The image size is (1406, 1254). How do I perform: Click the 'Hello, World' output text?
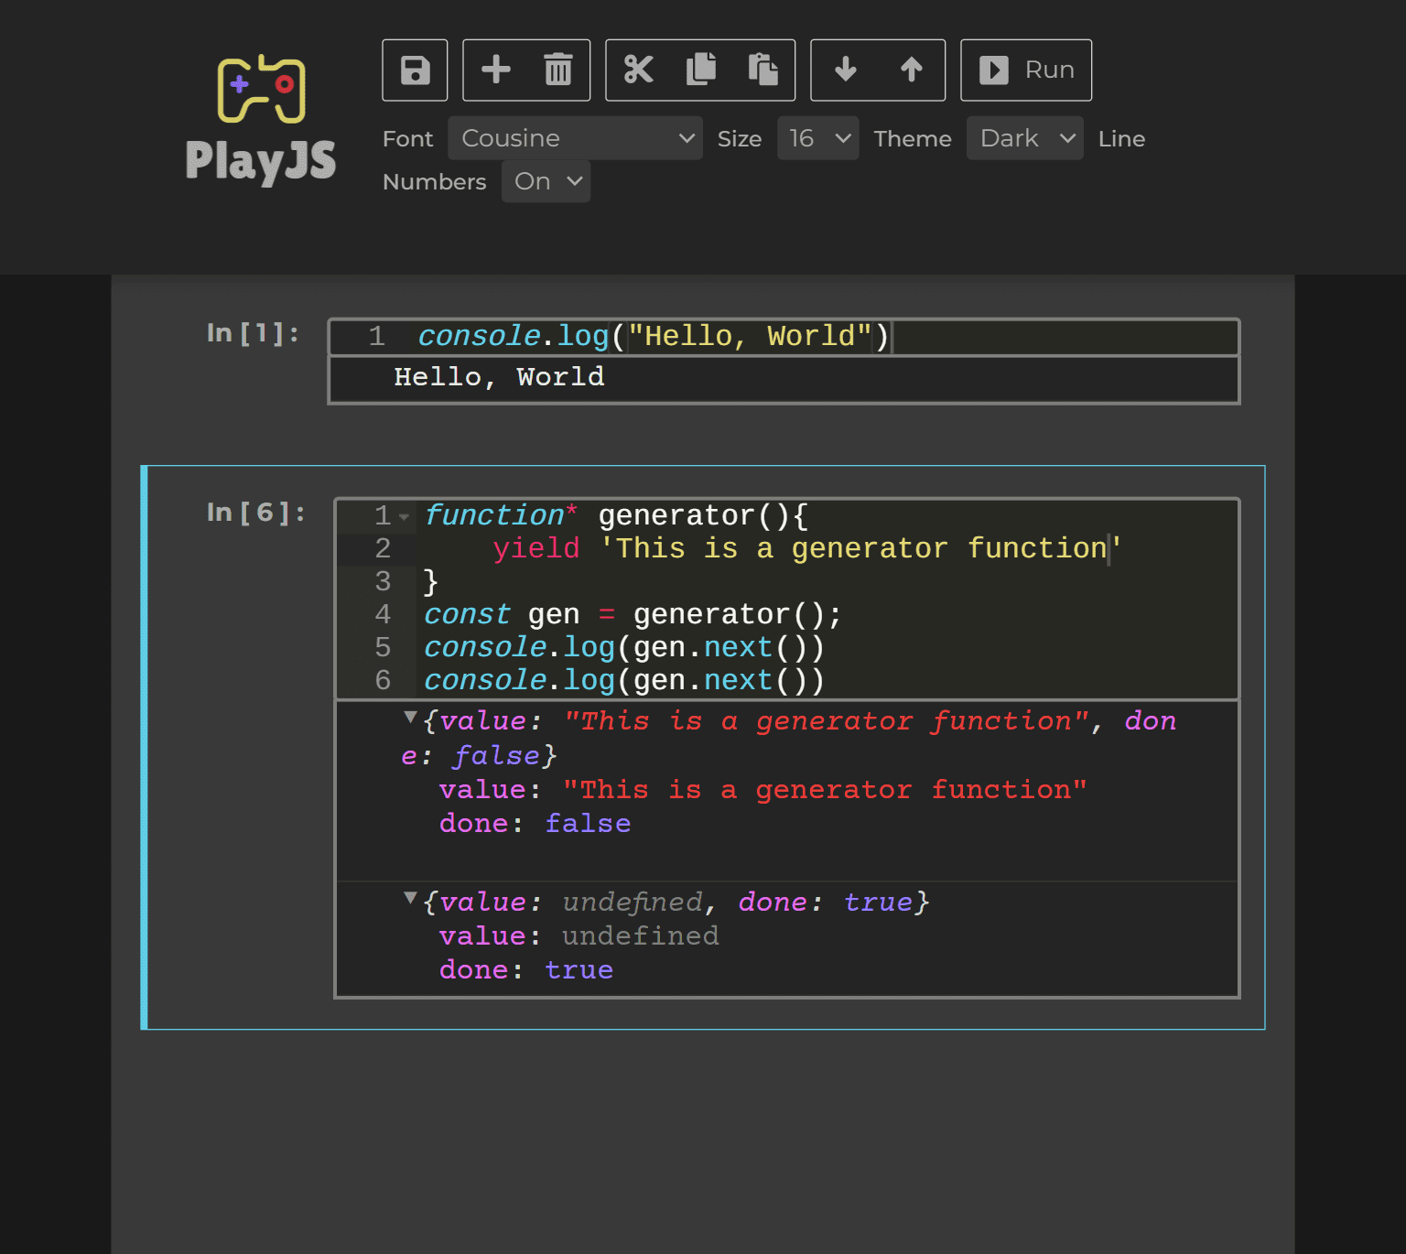coord(499,377)
